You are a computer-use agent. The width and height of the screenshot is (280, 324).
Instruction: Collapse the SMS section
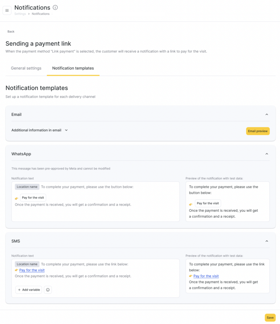pyautogui.click(x=267, y=241)
